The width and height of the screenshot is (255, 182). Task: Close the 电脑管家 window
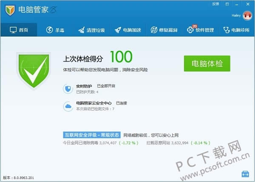tap(248, 4)
